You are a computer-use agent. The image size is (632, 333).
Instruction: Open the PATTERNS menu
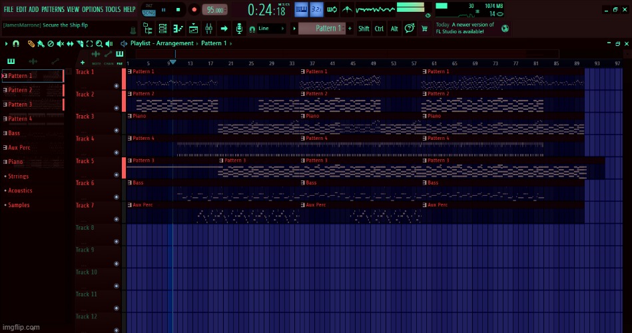53,9
